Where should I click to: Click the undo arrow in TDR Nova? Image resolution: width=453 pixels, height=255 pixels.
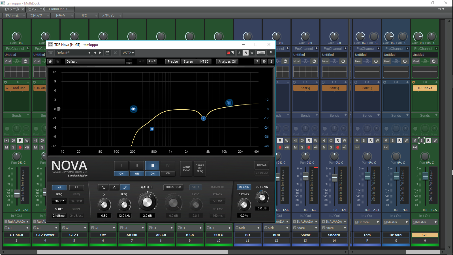50,61
